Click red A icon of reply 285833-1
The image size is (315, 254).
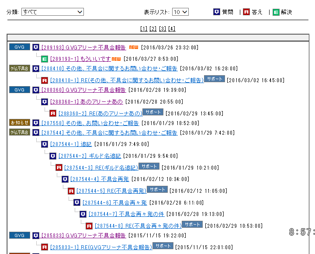pos(45,247)
